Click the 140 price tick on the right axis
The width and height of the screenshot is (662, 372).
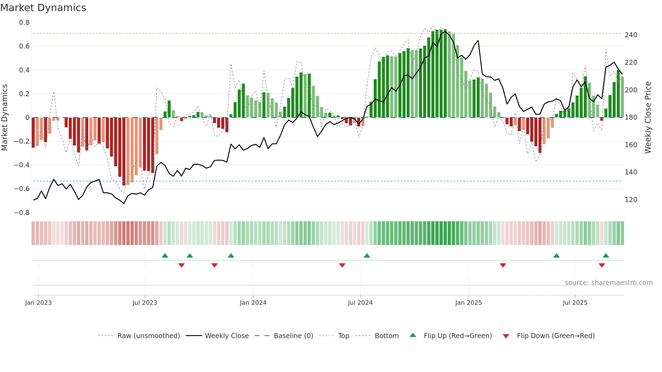pos(631,172)
